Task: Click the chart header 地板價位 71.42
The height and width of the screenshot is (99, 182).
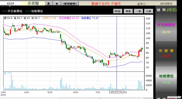Action: 90,18
